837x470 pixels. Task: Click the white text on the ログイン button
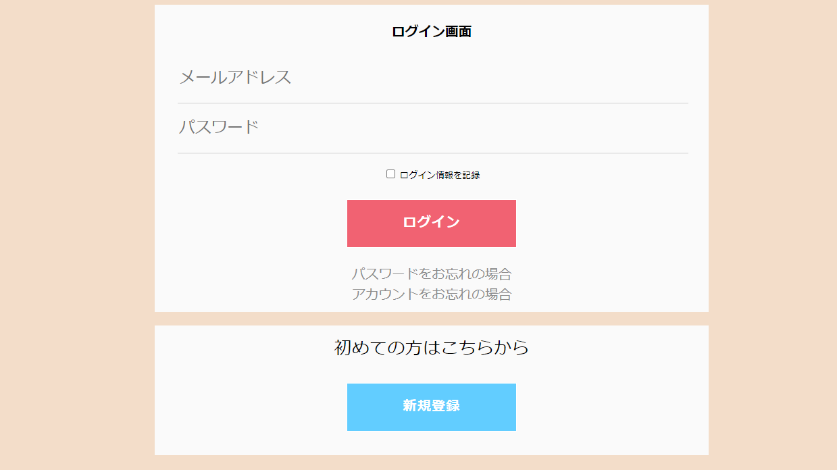(431, 222)
